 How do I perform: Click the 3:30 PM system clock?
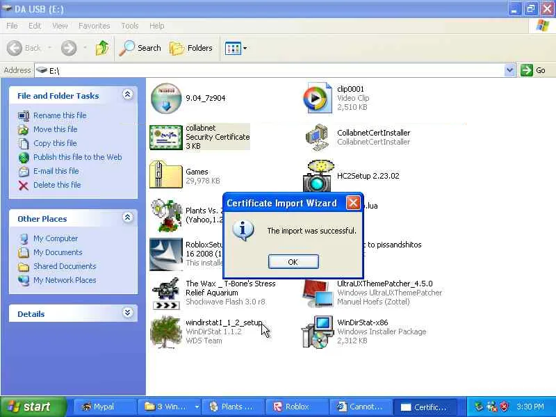[x=530, y=407]
